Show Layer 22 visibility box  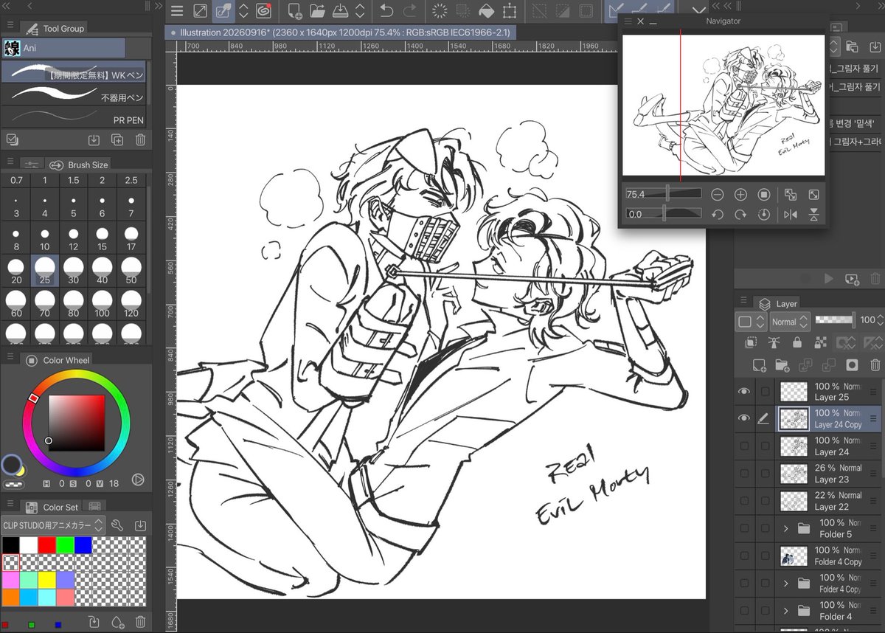click(x=743, y=501)
